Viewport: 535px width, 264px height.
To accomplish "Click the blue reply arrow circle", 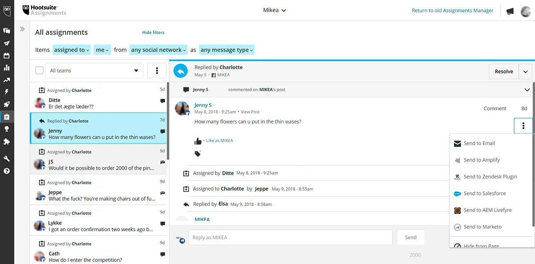I will pos(181,71).
